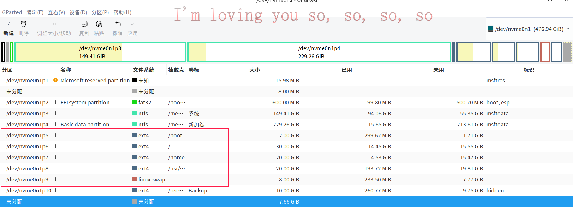Open the 帮助(H) menu
The height and width of the screenshot is (216, 573).
point(122,12)
